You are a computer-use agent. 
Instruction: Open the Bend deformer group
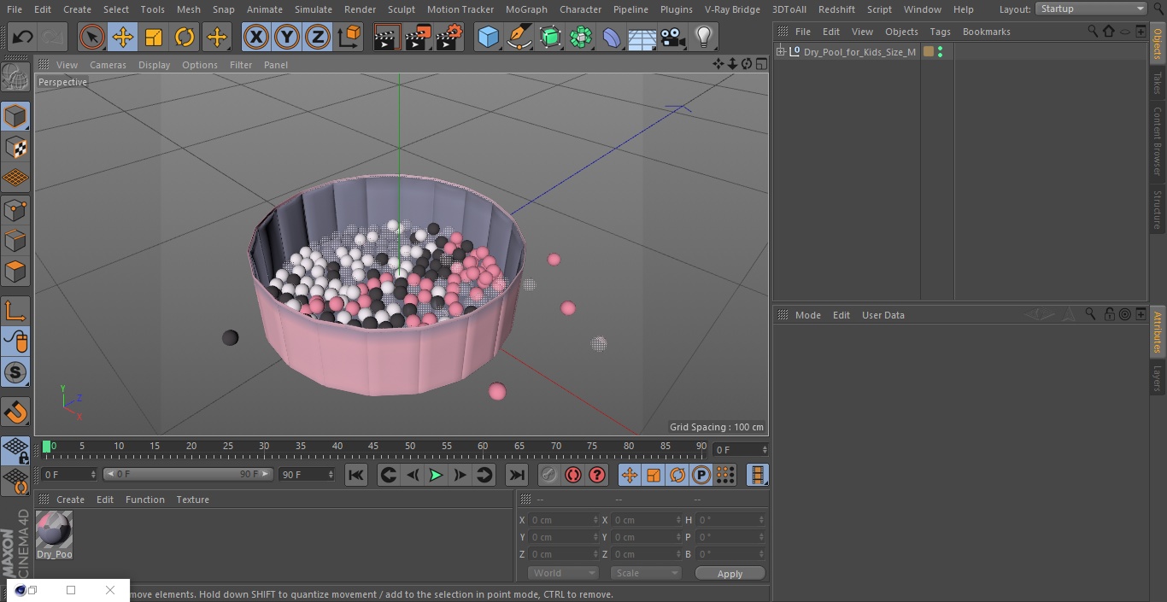click(x=612, y=37)
